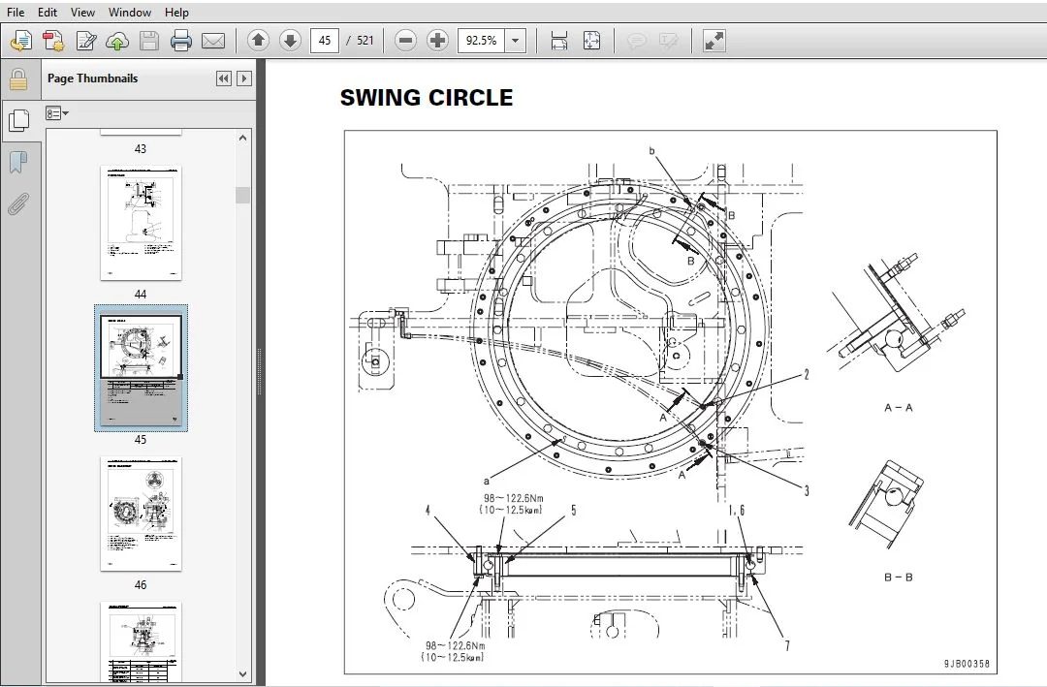
Task: Click the security padlock icon in sidebar
Action: [18, 79]
